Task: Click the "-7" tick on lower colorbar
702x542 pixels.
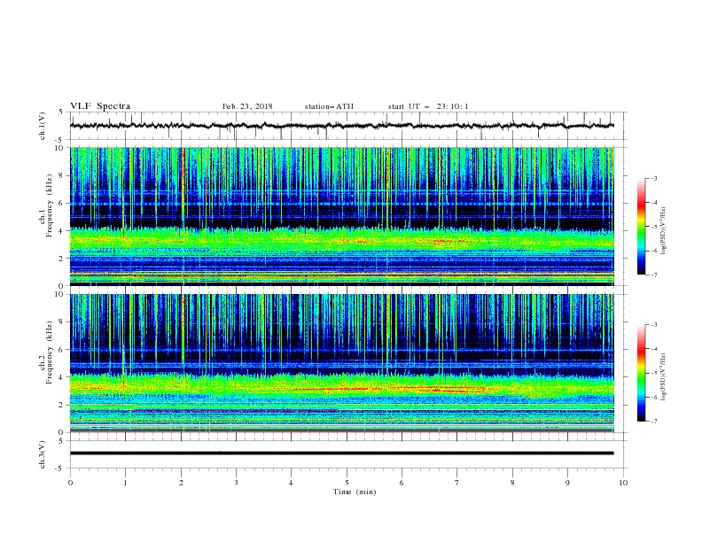Action: (x=654, y=422)
